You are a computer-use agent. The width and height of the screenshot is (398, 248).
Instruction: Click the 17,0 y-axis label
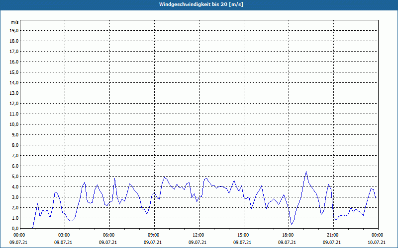(14, 52)
